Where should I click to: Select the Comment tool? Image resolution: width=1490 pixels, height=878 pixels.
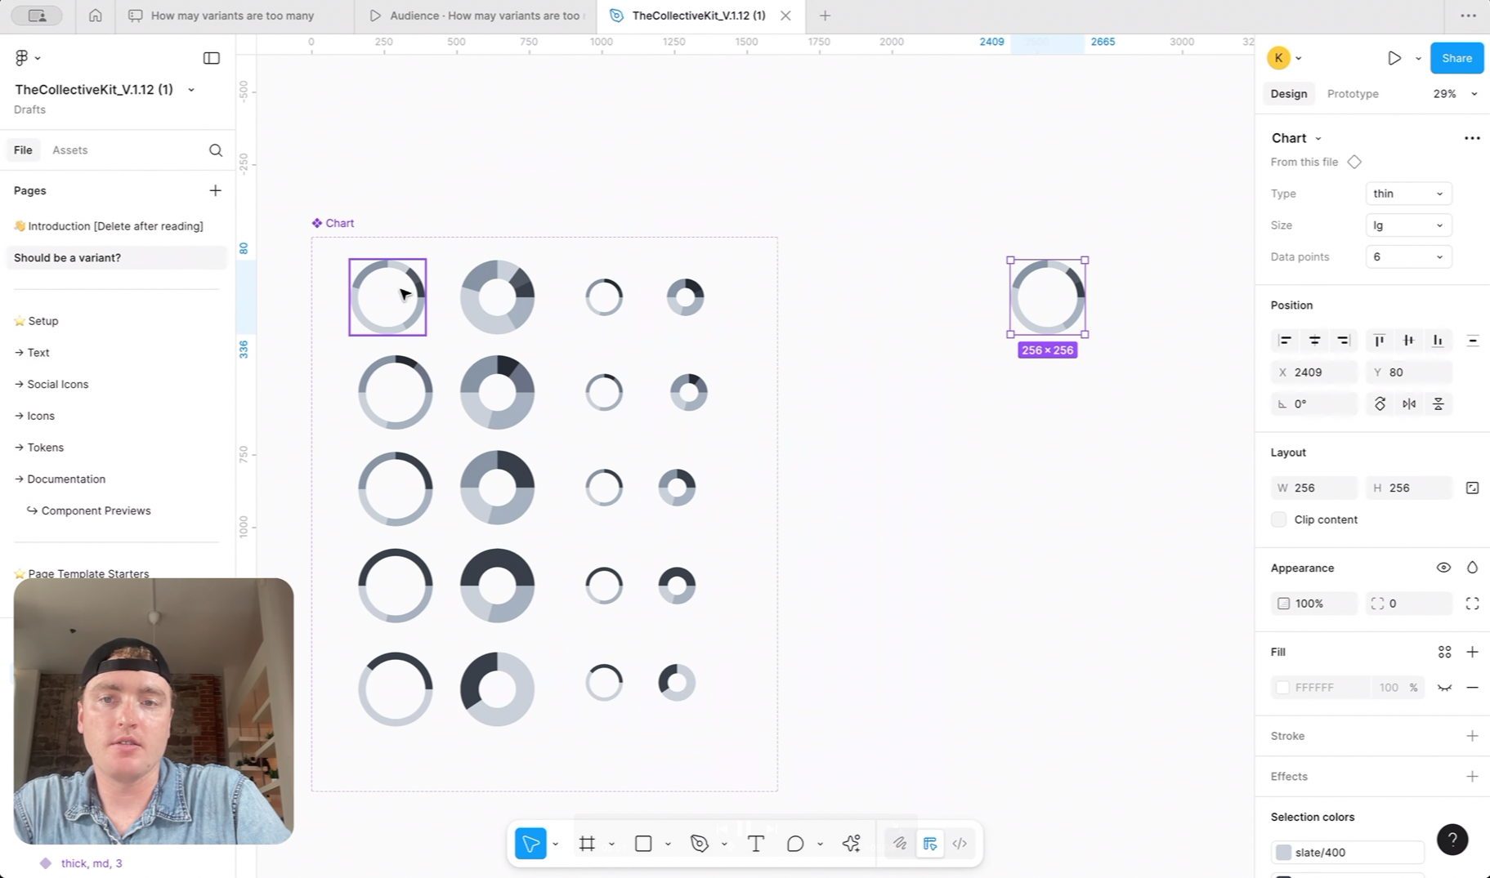(x=795, y=844)
